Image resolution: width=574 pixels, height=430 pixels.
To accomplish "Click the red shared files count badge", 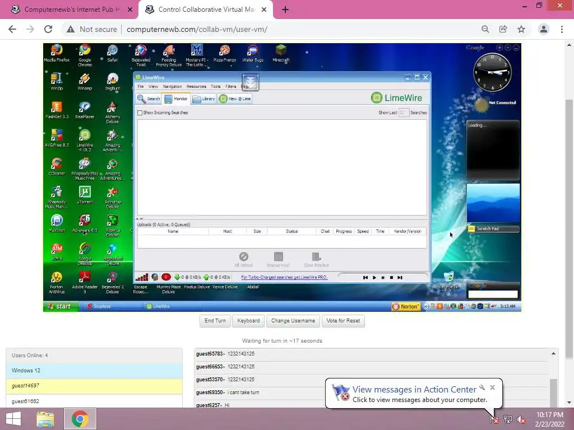I will click(x=166, y=277).
